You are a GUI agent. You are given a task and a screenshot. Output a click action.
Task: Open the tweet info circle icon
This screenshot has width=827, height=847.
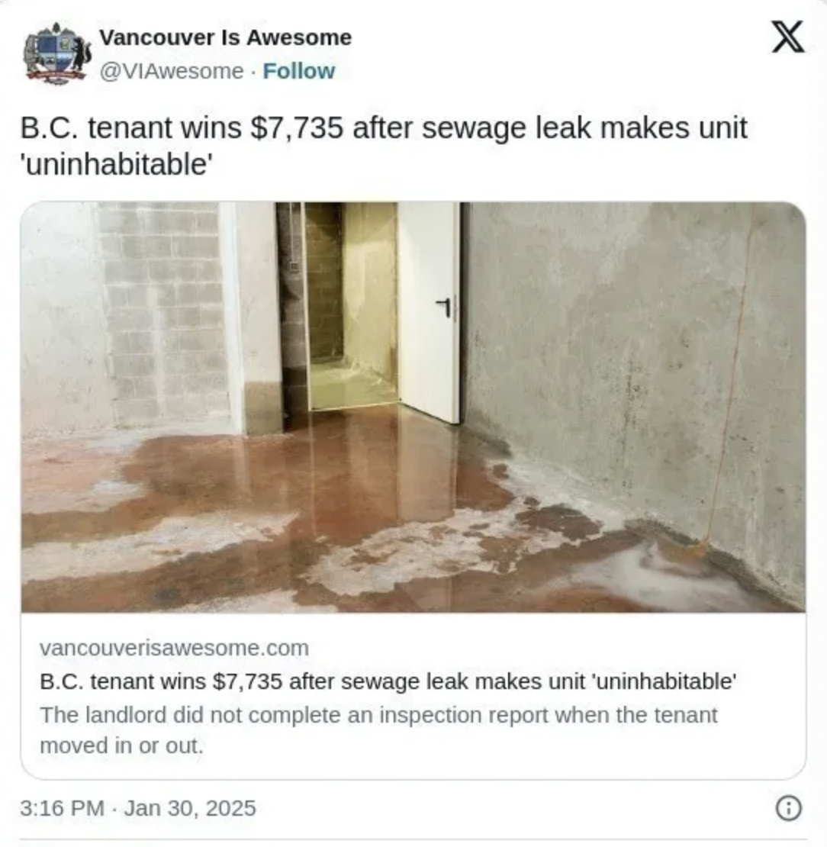pyautogui.click(x=789, y=808)
